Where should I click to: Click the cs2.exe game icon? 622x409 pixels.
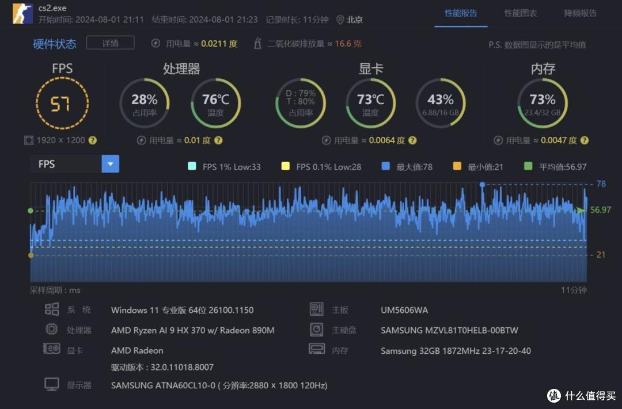pyautogui.click(x=22, y=13)
